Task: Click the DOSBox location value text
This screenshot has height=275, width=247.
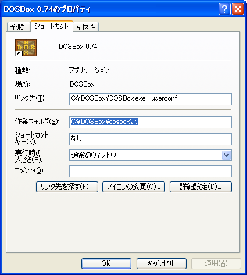Action: (82, 84)
